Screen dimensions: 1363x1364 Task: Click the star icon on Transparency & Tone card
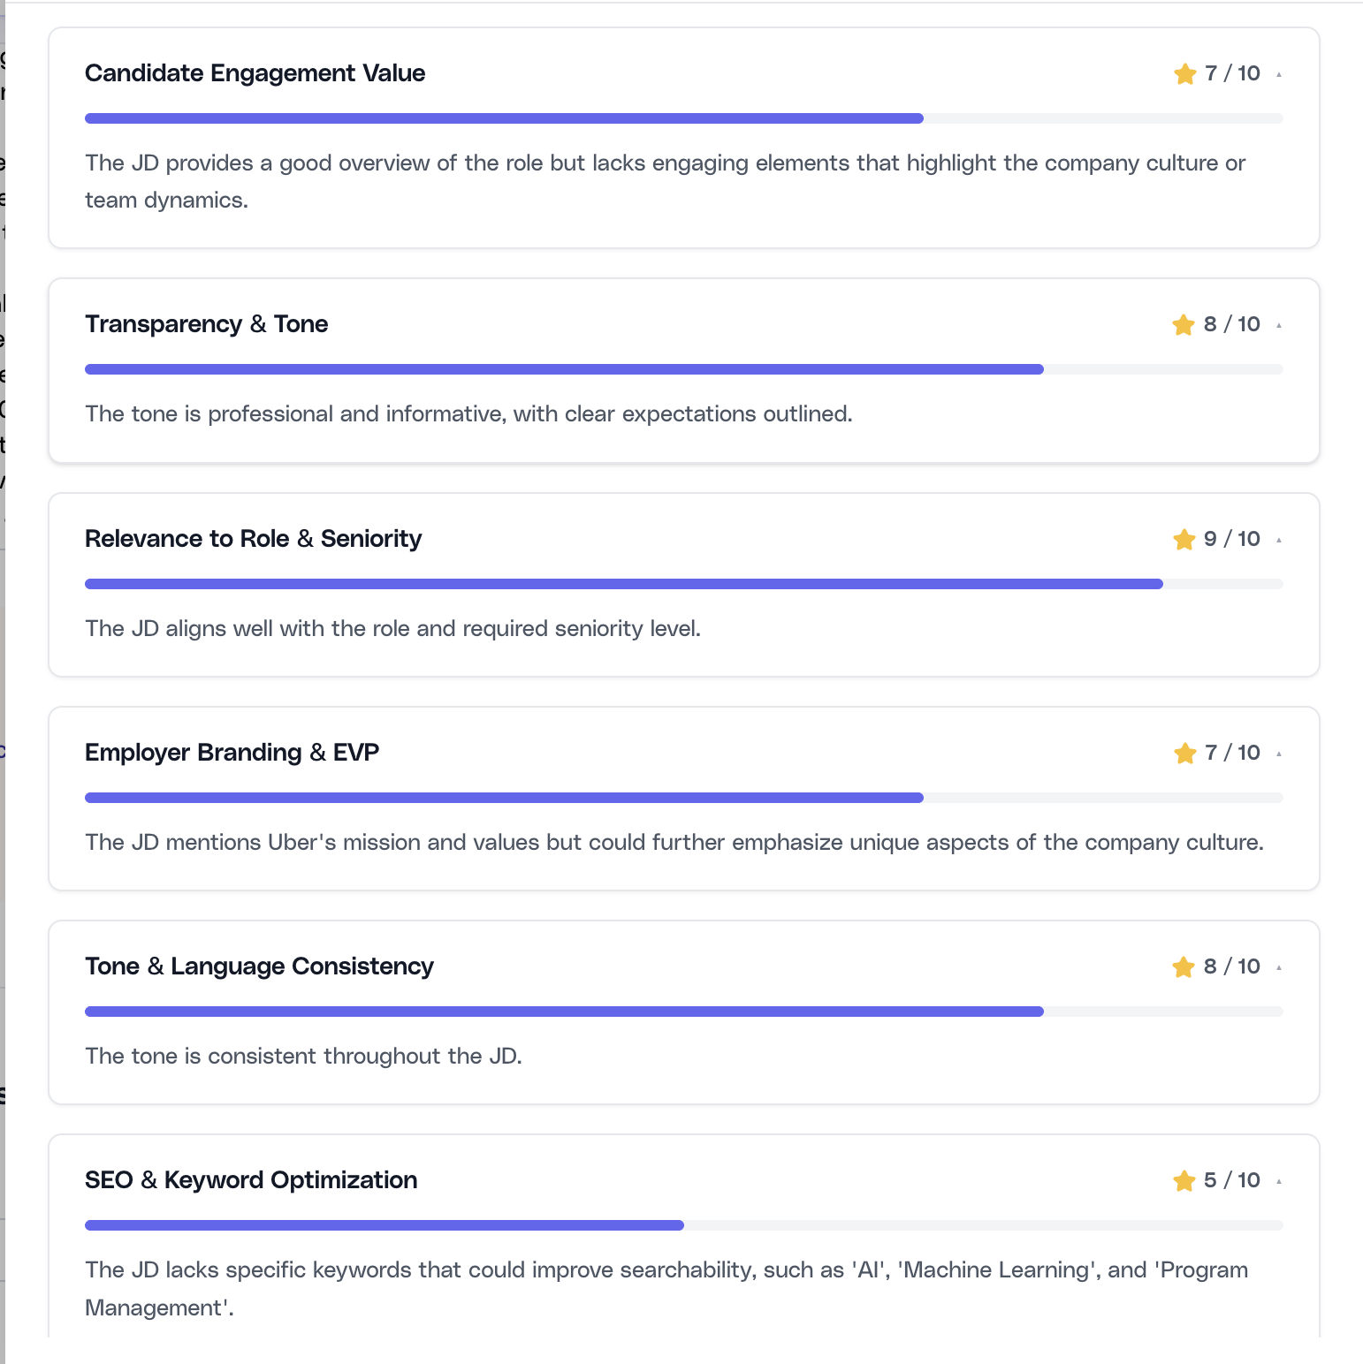pos(1184,324)
